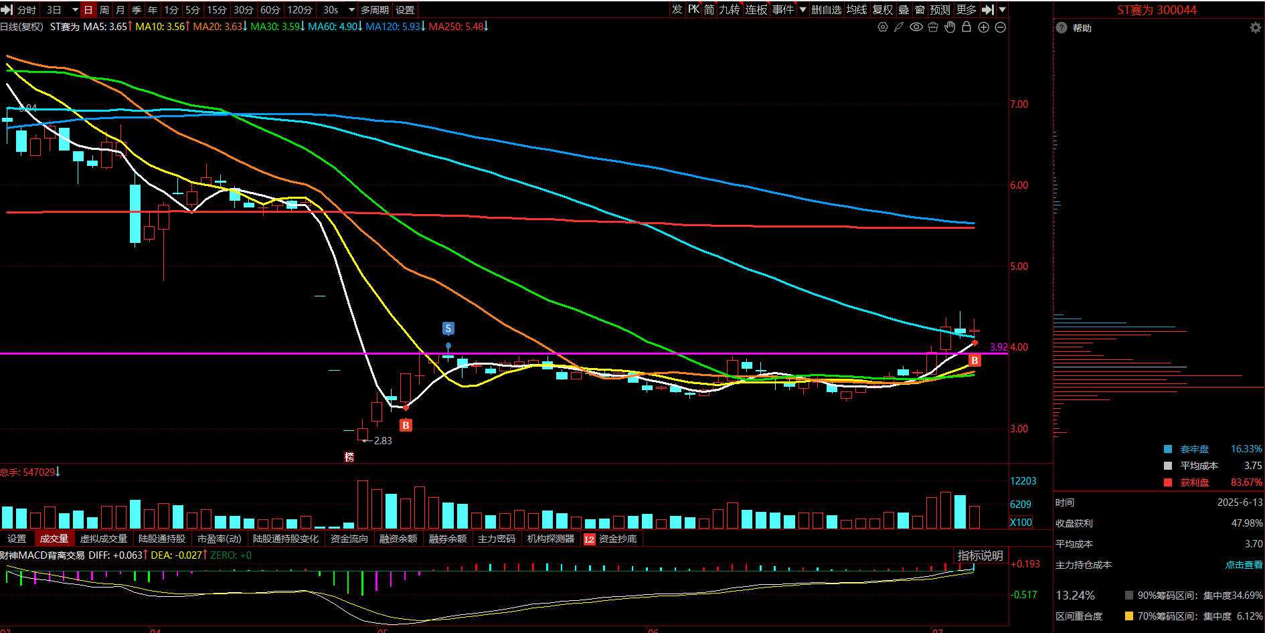1265x633 pixels.
Task: Select the 日 daily K-line period
Action: (x=88, y=9)
